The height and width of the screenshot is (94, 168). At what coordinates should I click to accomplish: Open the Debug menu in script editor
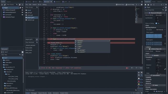coord(44,5)
